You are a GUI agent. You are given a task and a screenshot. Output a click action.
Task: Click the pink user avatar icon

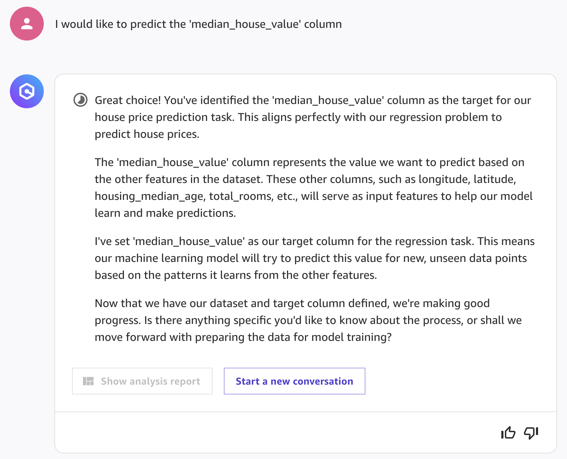click(x=27, y=24)
